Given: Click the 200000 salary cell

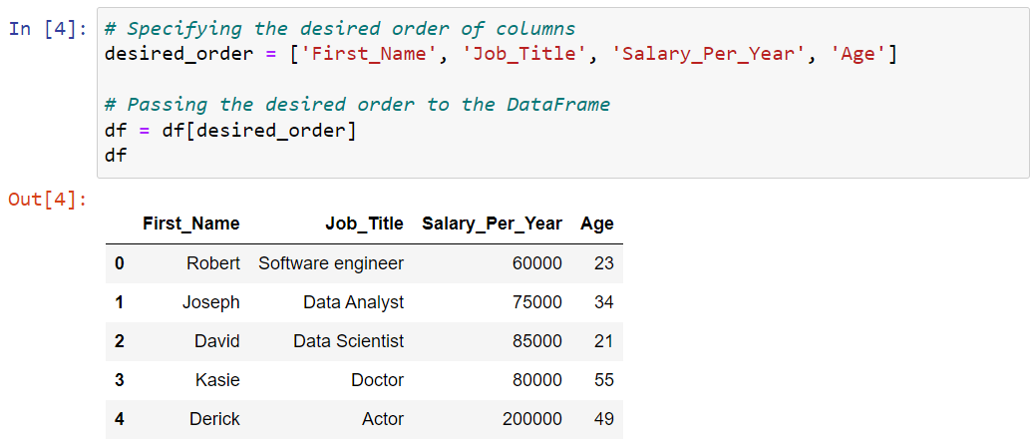Looking at the screenshot, I should click(532, 419).
